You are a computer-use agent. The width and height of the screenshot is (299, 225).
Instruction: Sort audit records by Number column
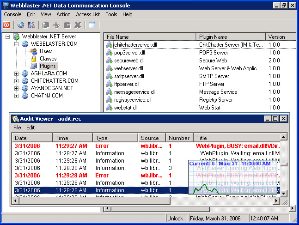tap(179, 138)
